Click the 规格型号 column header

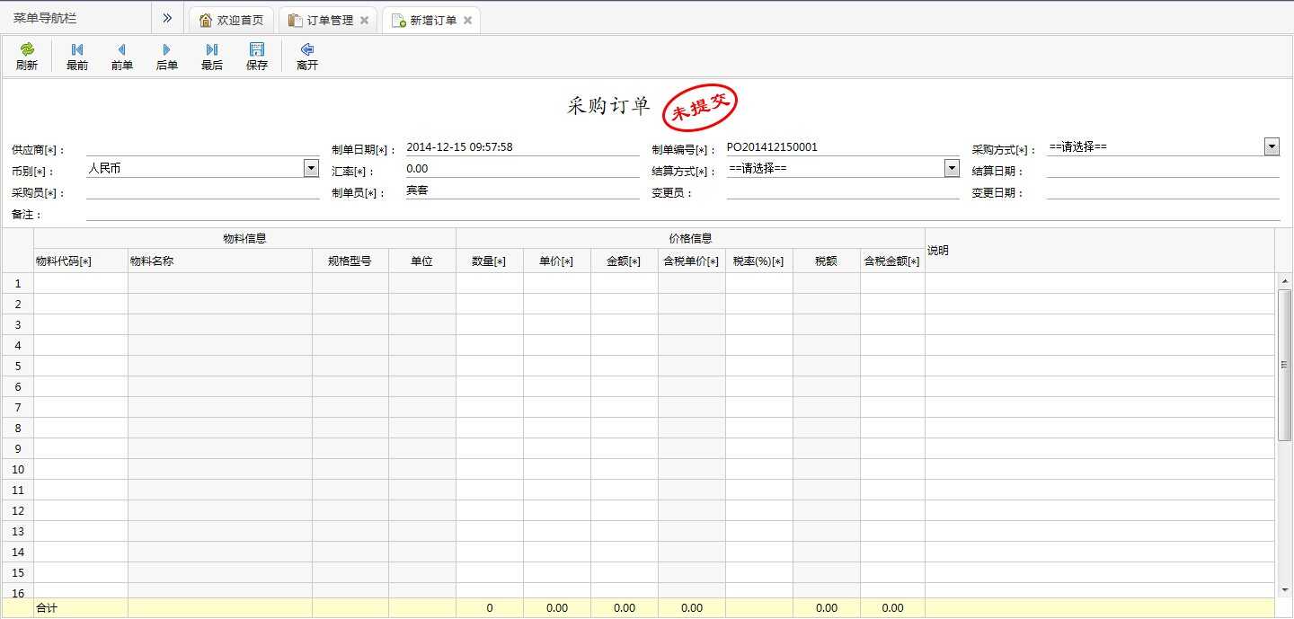coord(350,261)
